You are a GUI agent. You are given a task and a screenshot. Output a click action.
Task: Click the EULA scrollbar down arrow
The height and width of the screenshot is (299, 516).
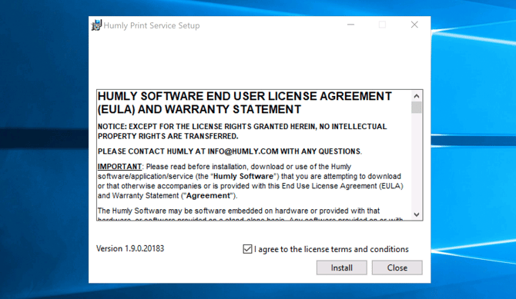click(417, 214)
